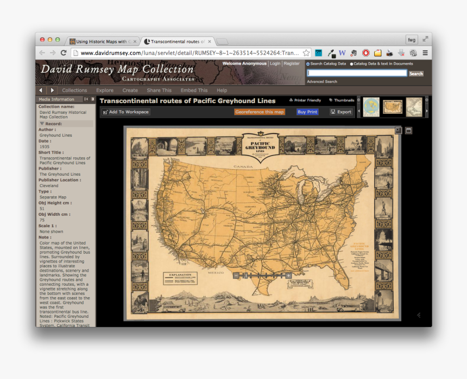Click the Georeference this map button
Screen dimensions: 467x379
coord(260,112)
